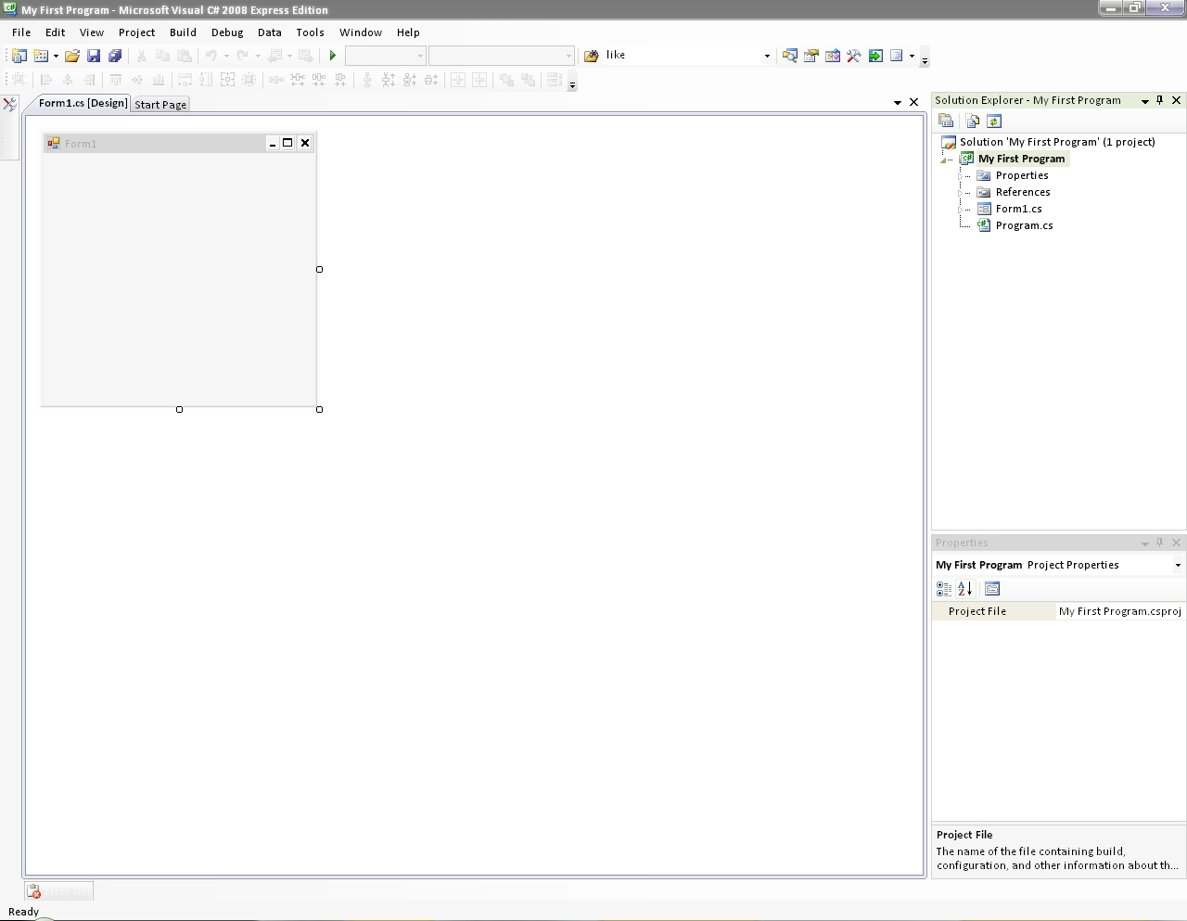
Task: Close the active document tab with X
Action: [x=914, y=102]
